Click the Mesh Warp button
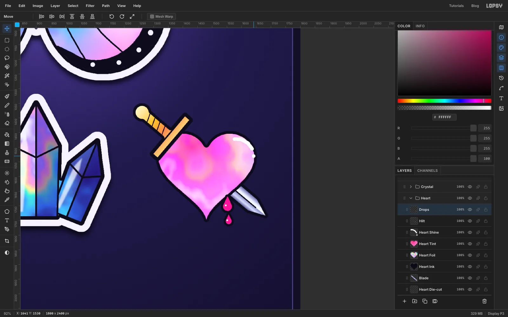Screen dimensions: 508x317 tap(162, 16)
